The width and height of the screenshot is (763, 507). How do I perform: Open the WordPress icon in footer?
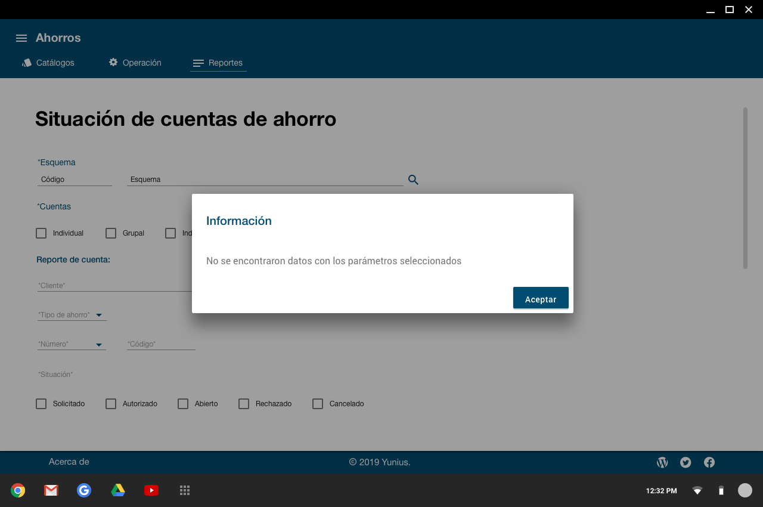point(662,462)
